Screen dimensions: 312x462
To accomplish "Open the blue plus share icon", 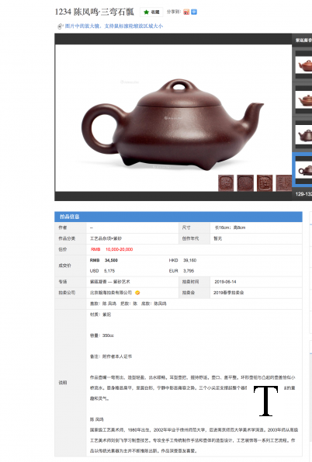I will (x=194, y=12).
